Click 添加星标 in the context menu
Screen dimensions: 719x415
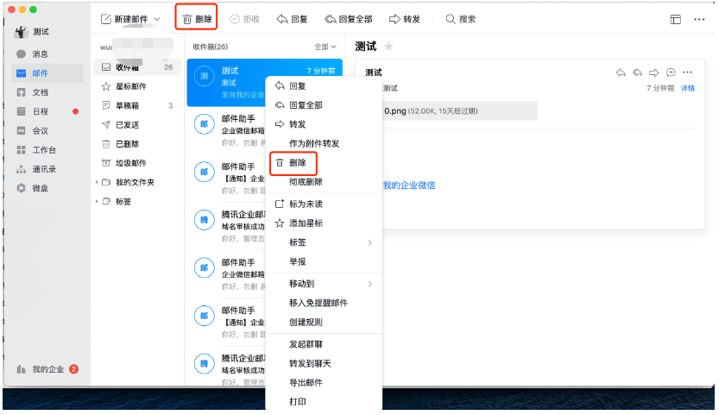(306, 223)
